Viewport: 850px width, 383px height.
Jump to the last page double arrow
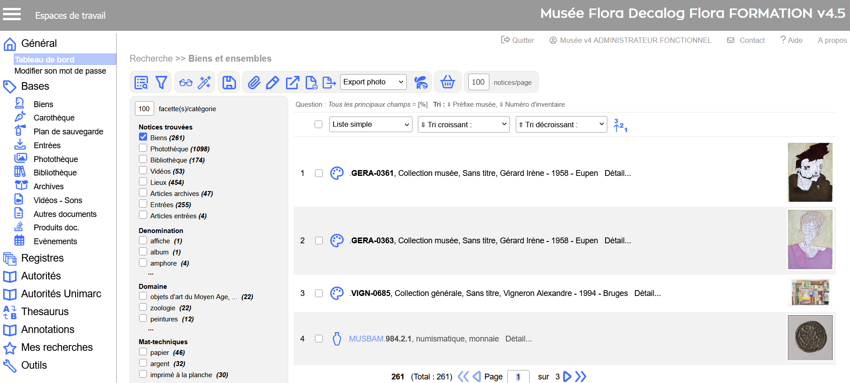point(581,376)
